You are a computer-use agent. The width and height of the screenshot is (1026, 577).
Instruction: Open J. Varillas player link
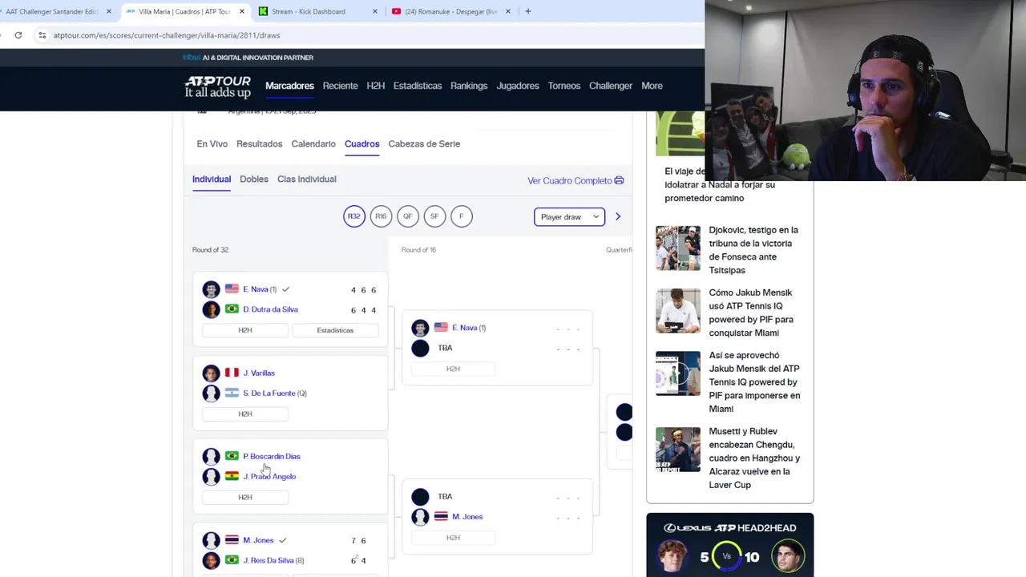(x=259, y=373)
